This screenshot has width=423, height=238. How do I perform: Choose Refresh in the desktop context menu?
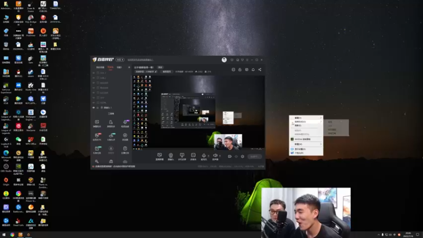(x=306, y=125)
